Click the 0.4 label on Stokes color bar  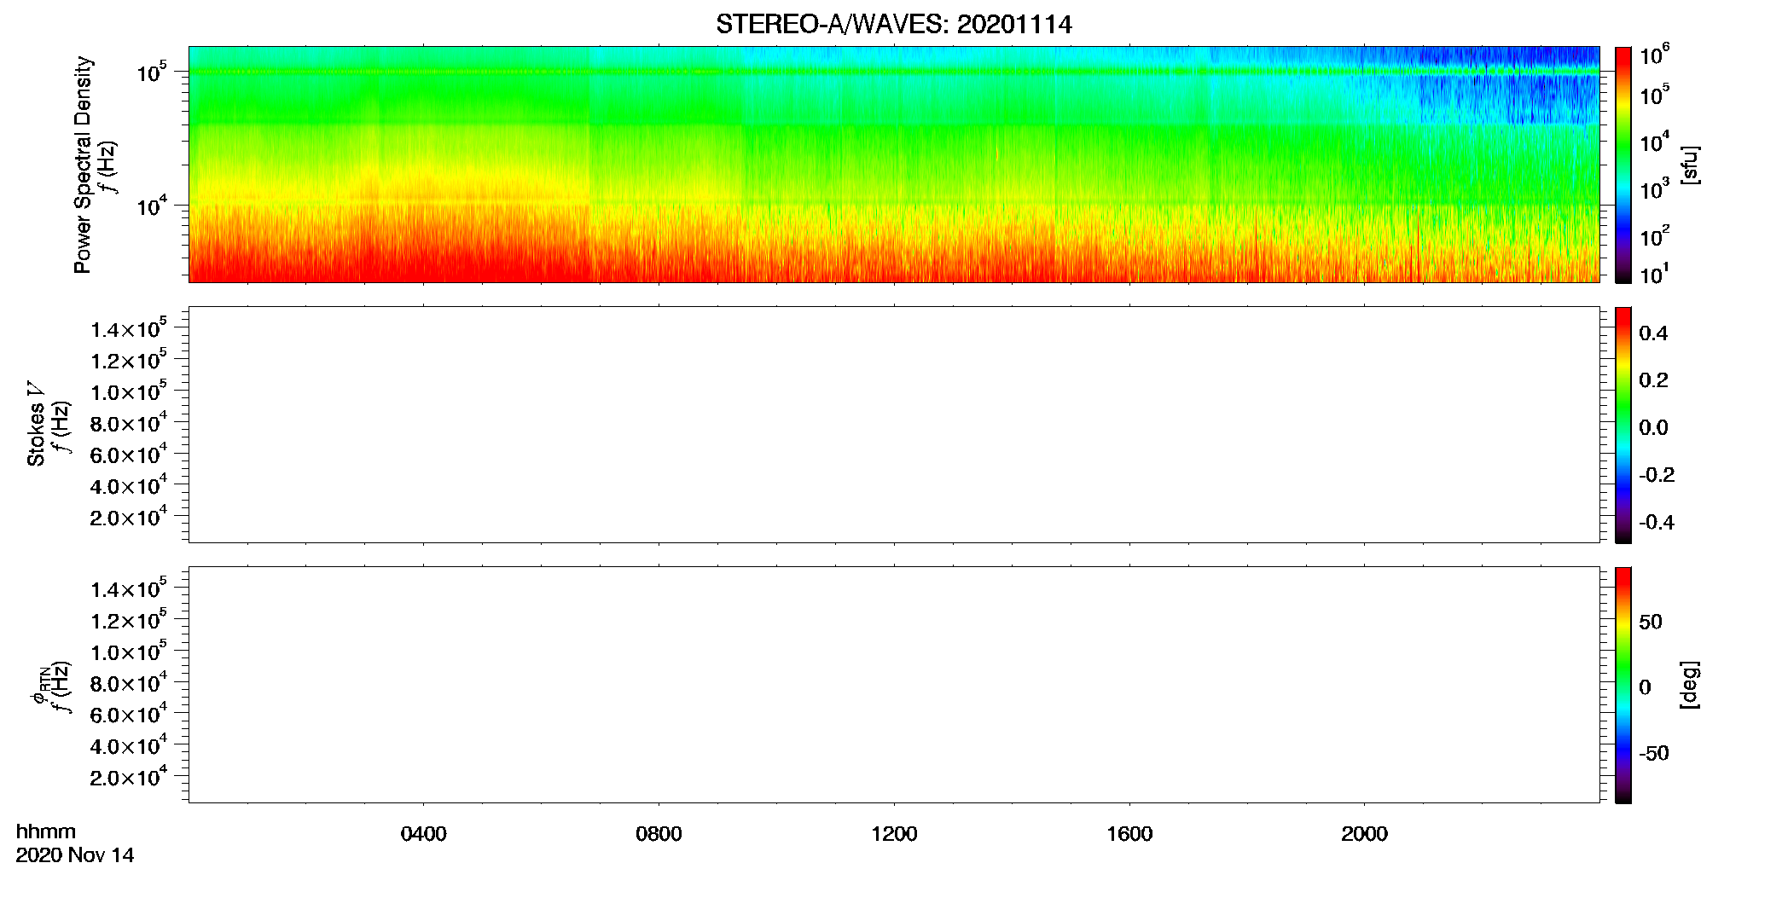(x=1652, y=333)
